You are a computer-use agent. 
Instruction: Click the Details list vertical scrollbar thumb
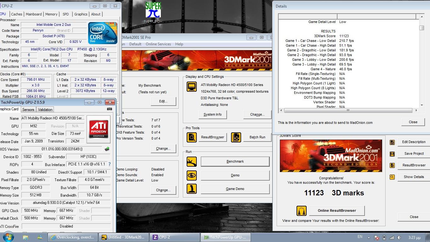point(422,28)
